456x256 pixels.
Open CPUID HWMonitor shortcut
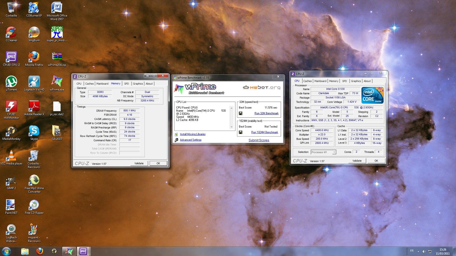click(x=11, y=110)
